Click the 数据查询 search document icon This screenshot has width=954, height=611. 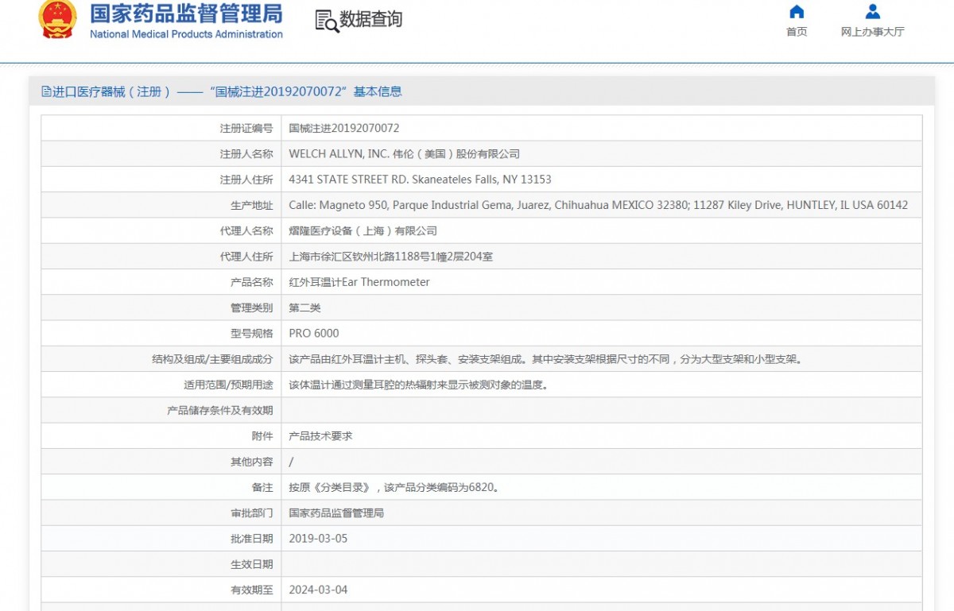327,21
